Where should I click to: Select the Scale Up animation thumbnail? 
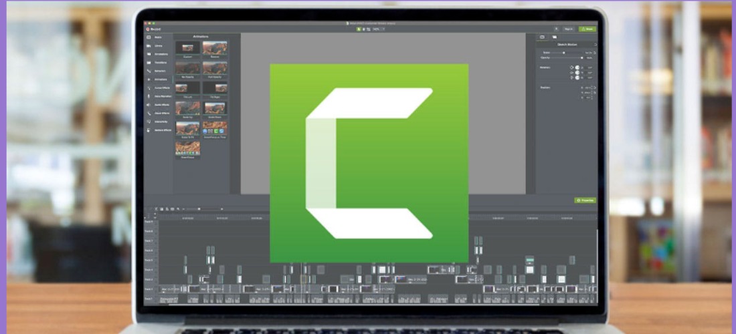click(188, 108)
